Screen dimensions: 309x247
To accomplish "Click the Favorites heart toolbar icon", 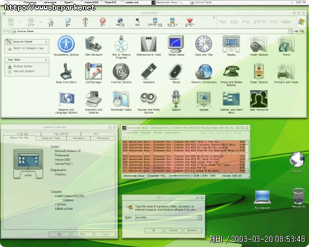I will coord(190,22).
